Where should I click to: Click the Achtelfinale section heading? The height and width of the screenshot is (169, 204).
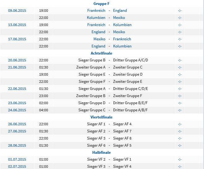[x=101, y=53]
